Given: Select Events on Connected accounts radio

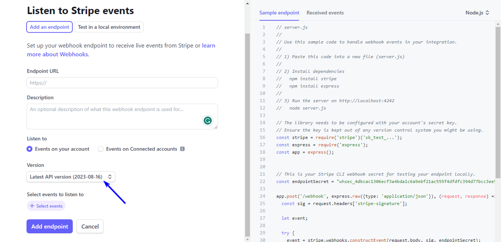Looking at the screenshot, I should [100, 149].
